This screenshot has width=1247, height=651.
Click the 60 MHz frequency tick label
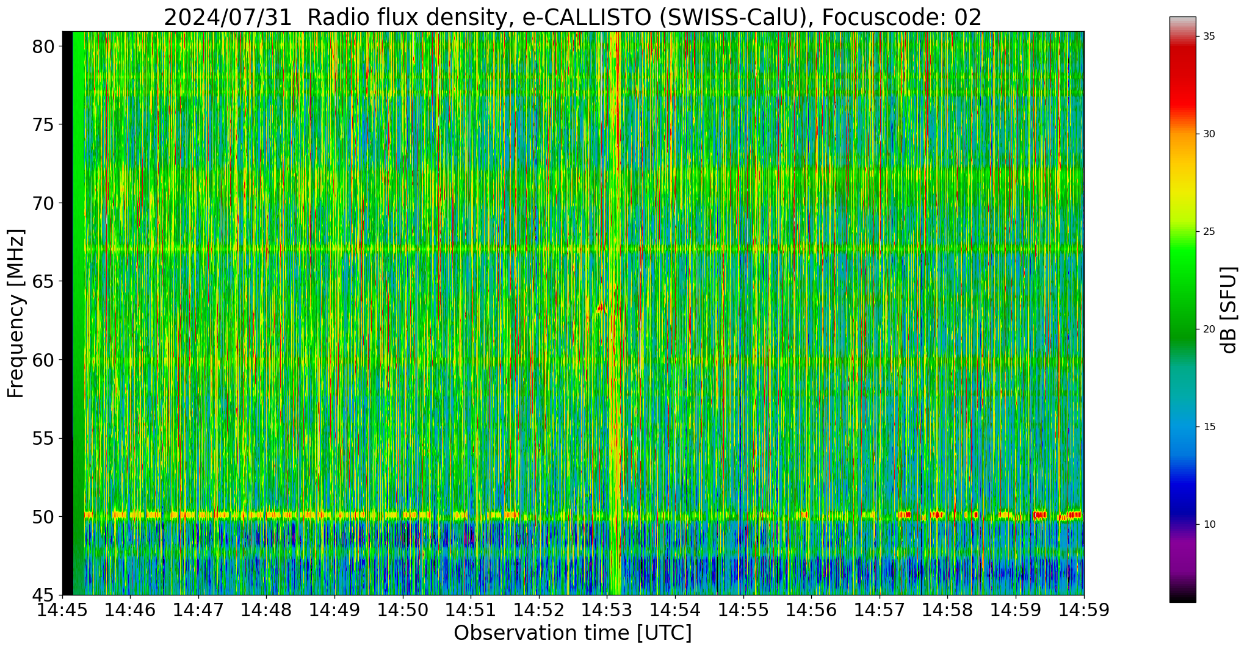click(43, 360)
